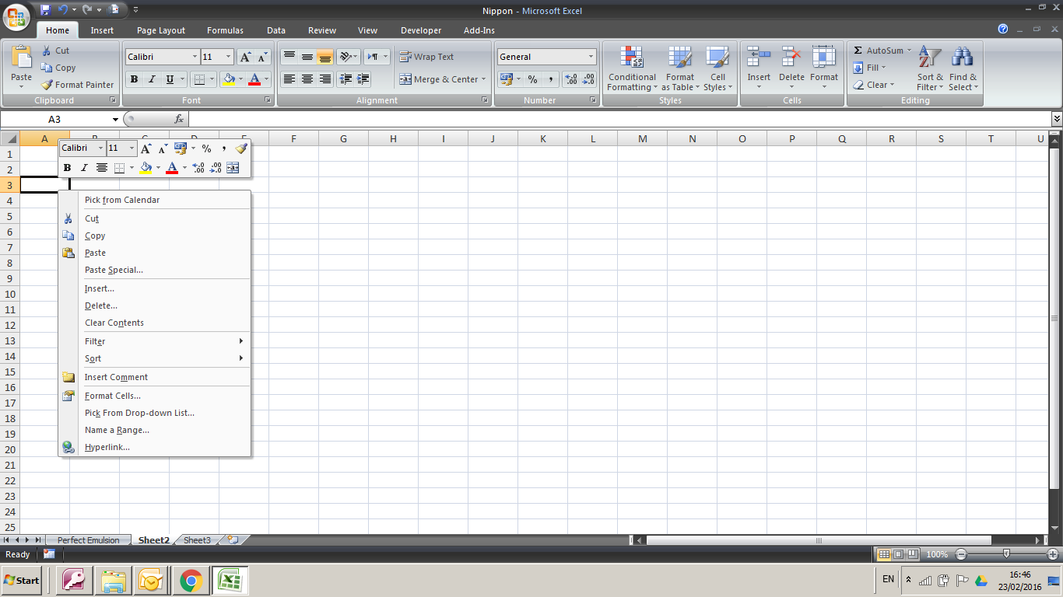Toggle Underline in the ribbon
This screenshot has height=597, width=1063.
click(x=170, y=79)
